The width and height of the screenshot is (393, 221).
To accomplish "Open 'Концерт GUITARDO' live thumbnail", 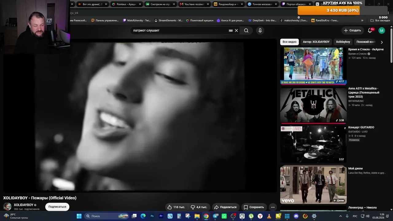I will [x=313, y=144].
